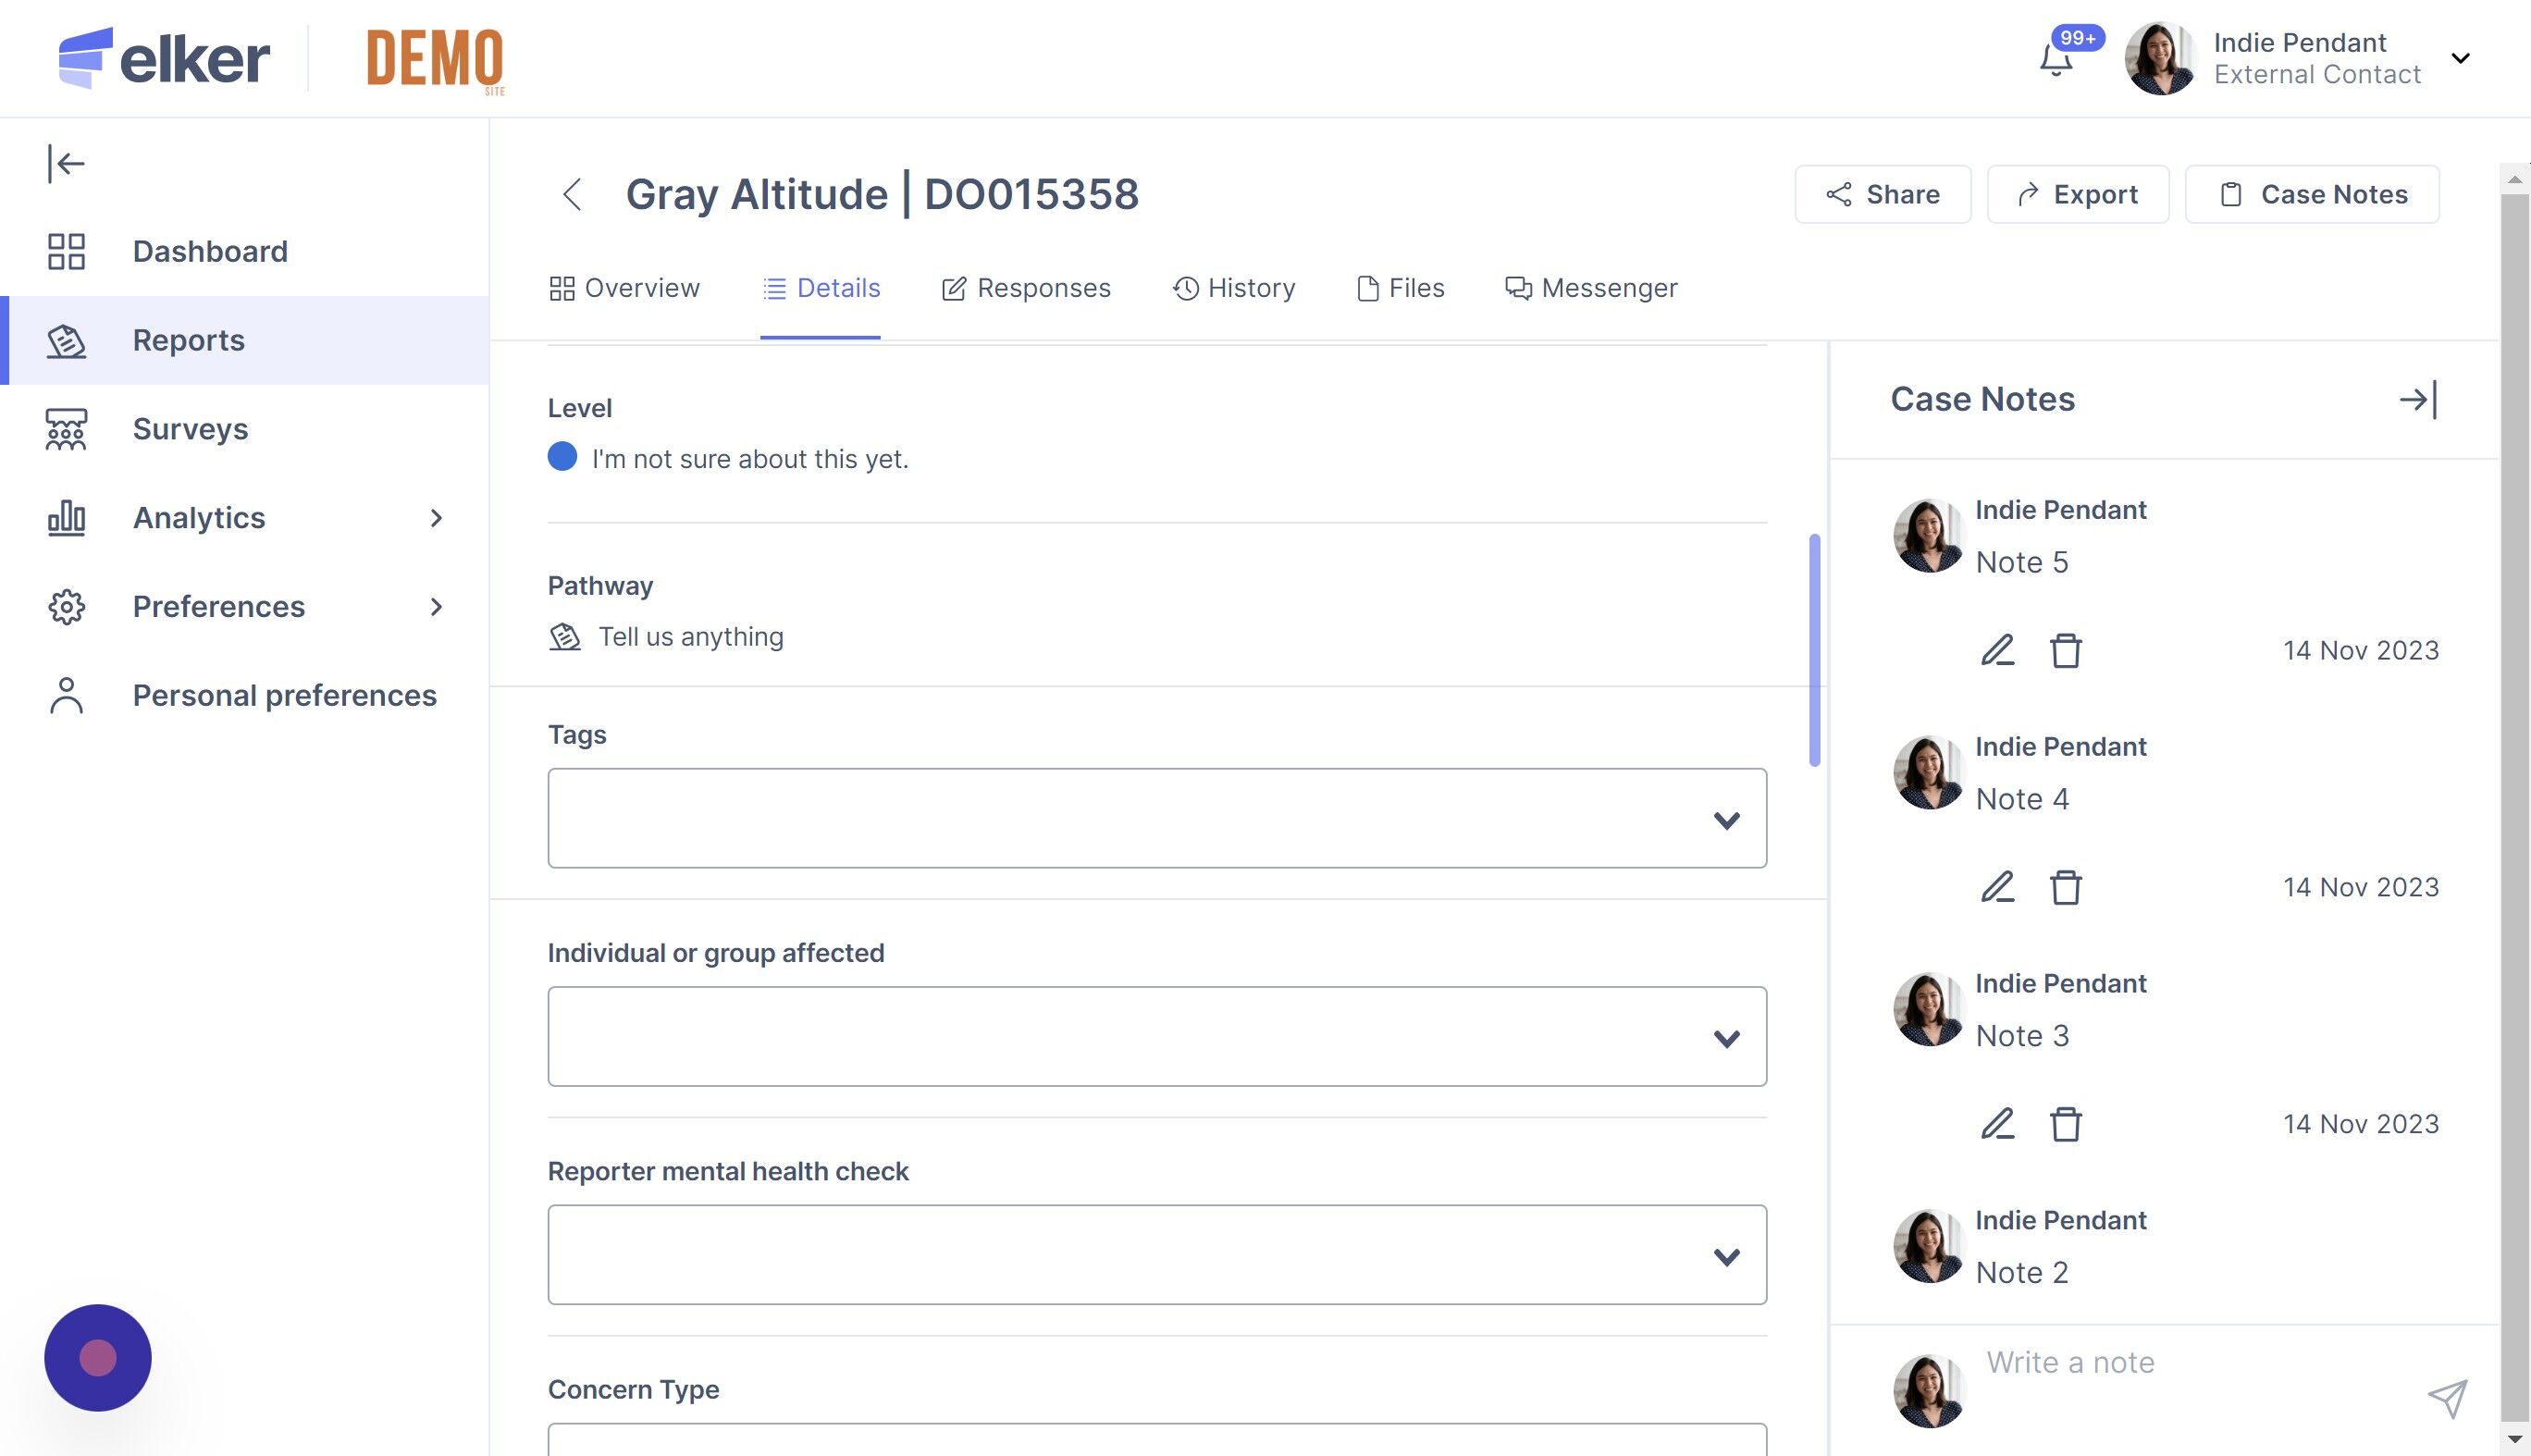Viewport: 2531px width, 1456px height.
Task: Delete Note 3 using trash icon
Action: [x=2065, y=1124]
